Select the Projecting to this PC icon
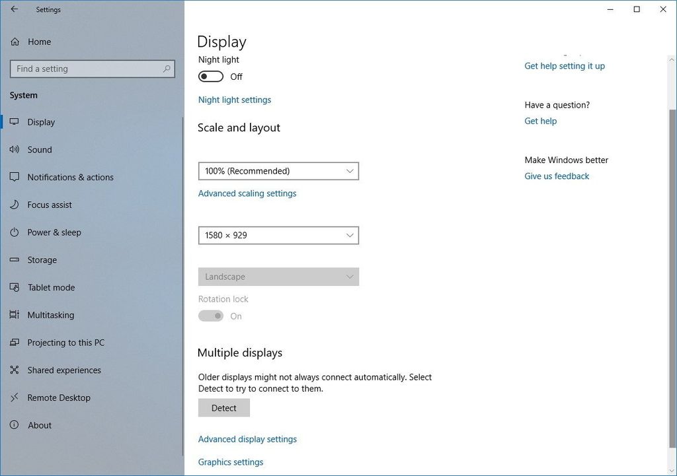The image size is (677, 476). pos(15,342)
